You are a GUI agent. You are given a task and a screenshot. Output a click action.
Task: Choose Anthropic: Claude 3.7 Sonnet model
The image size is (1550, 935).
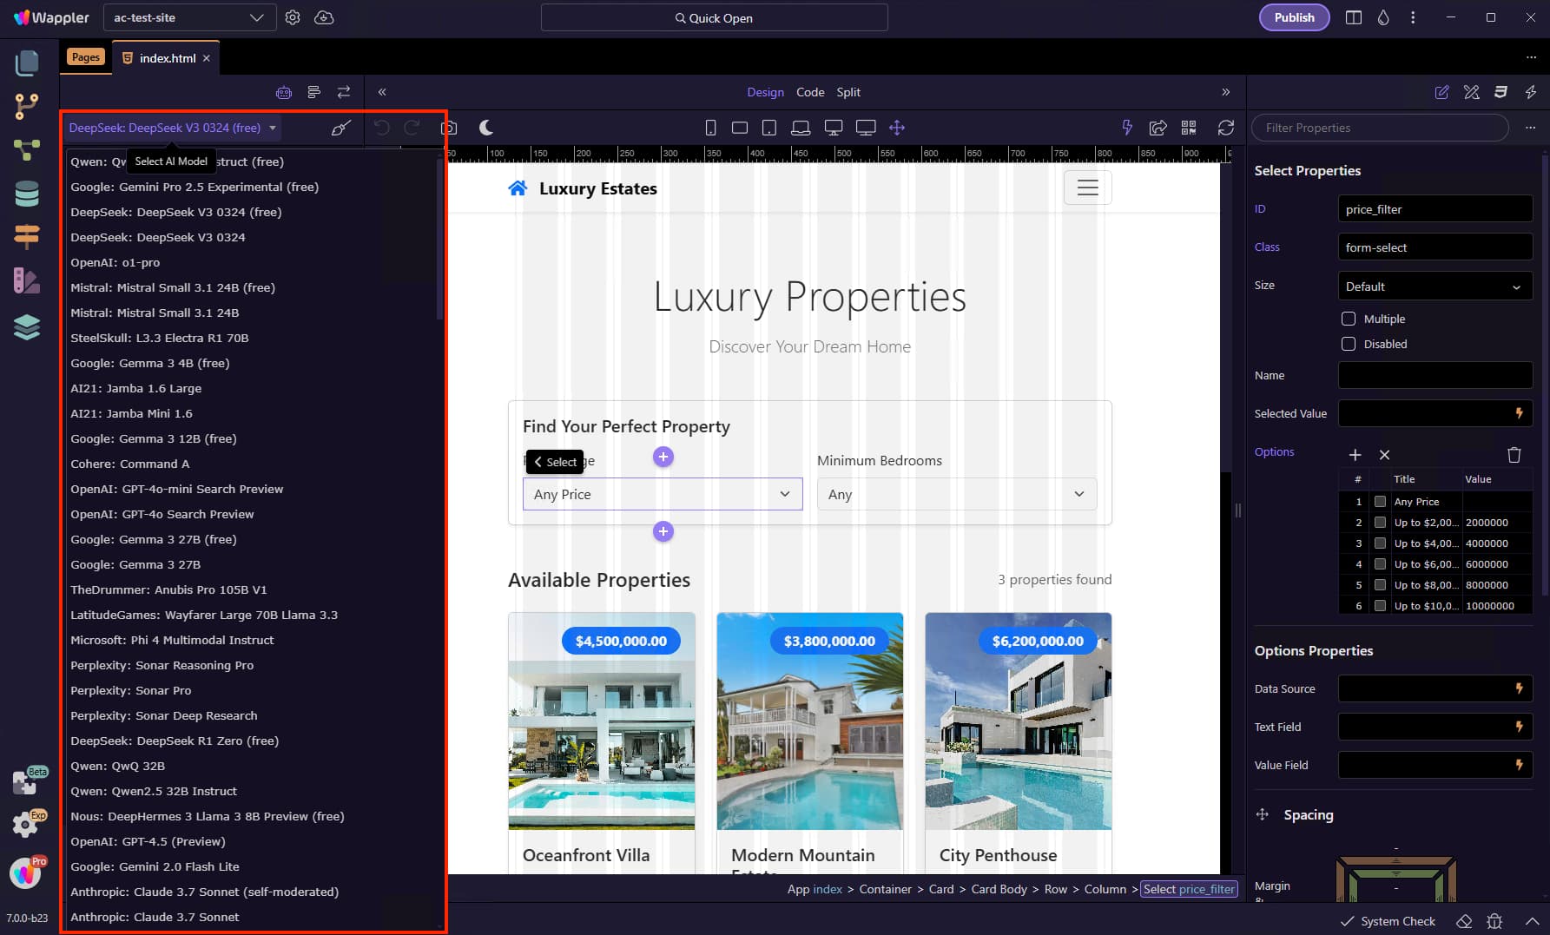point(155,917)
